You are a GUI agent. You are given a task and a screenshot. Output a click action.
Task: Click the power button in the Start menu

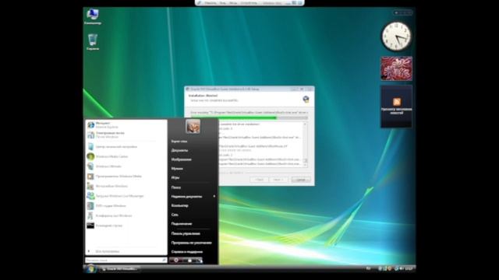(x=176, y=261)
